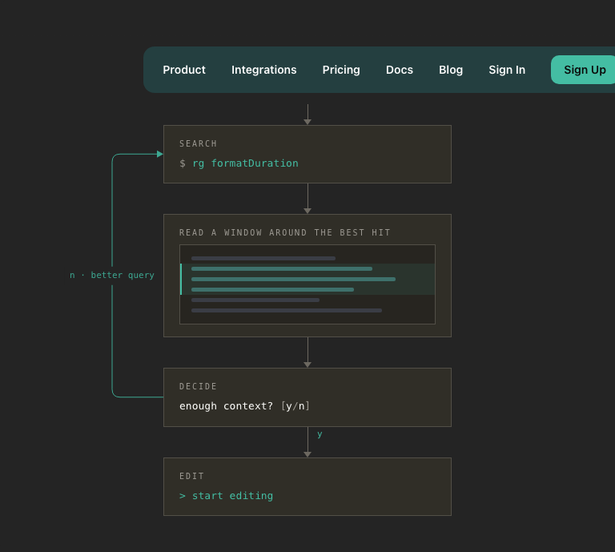
Task: Click the dollar prompt symbol in SEARCH
Action: (183, 163)
